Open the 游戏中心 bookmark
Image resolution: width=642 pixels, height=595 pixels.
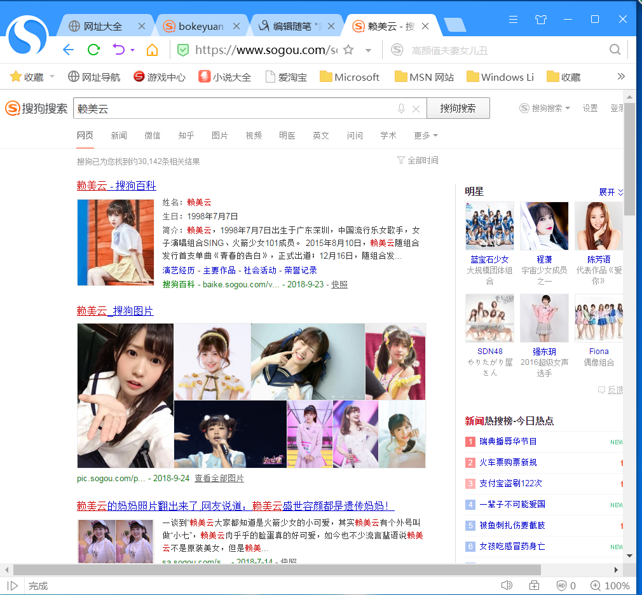coord(160,77)
